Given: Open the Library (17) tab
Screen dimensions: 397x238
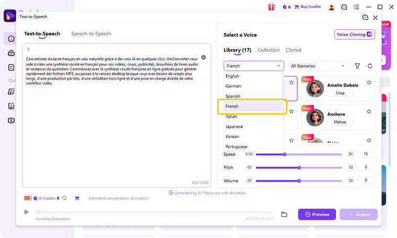Looking at the screenshot, I should click(237, 50).
